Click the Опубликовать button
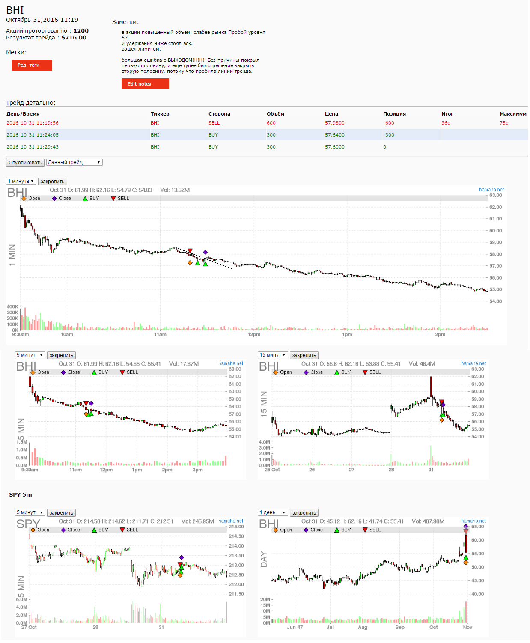This screenshot has width=530, height=643. (25, 163)
